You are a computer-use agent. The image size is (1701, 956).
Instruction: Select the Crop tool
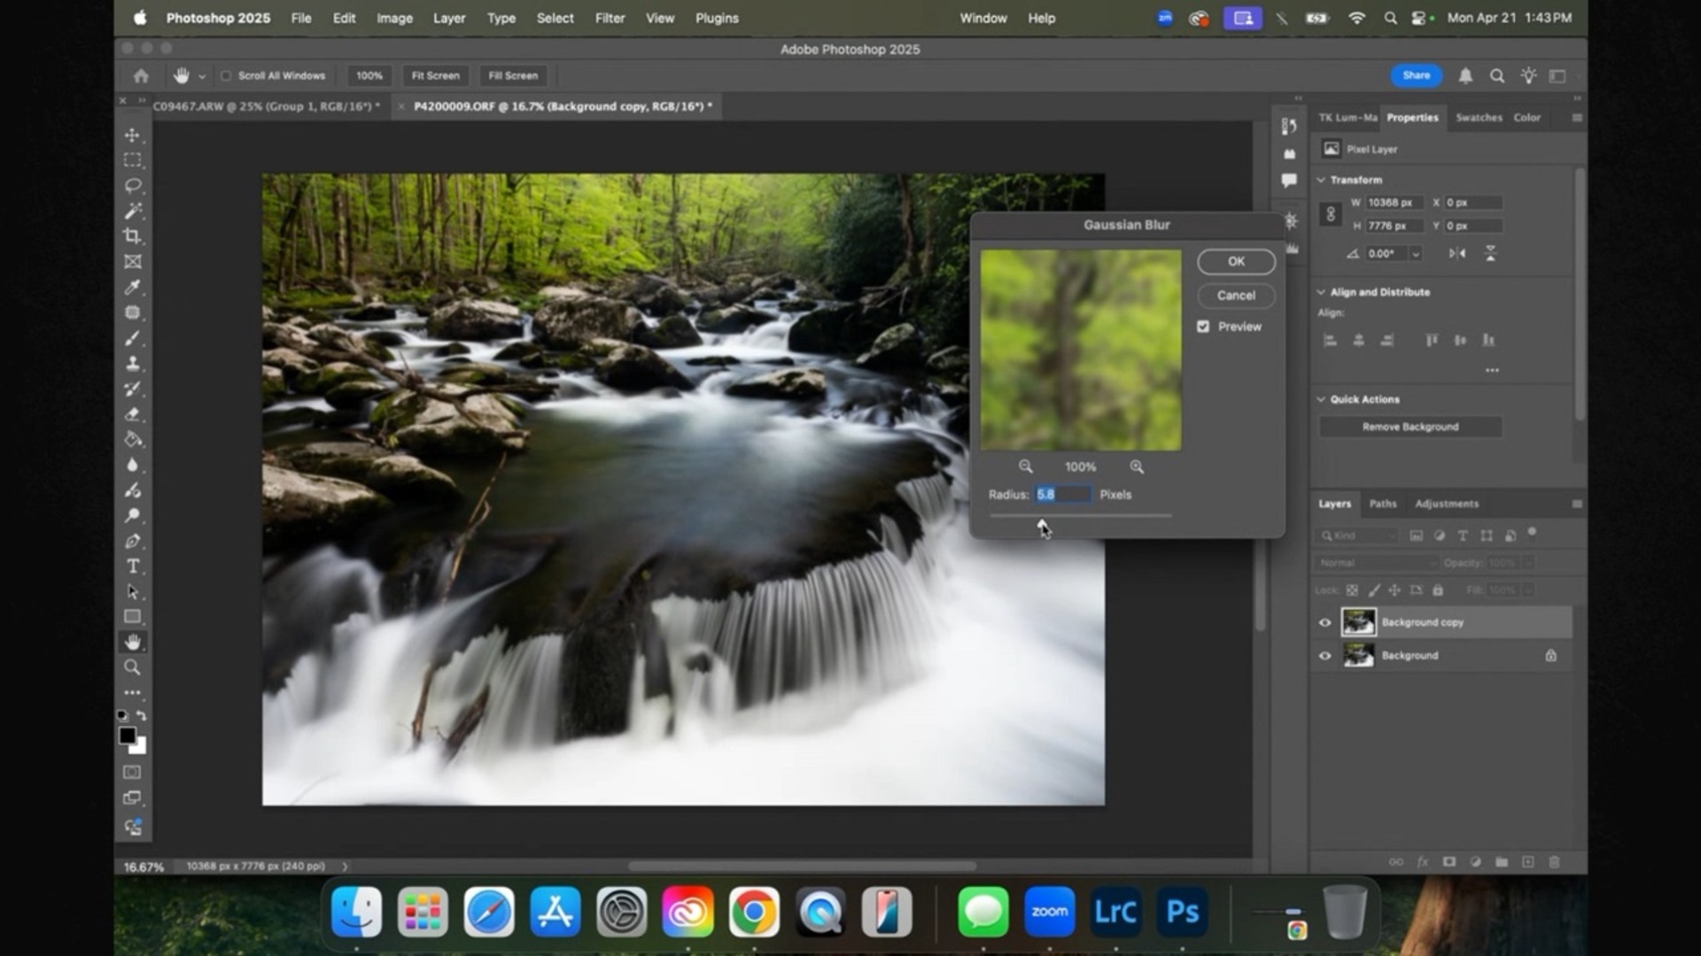(x=133, y=236)
